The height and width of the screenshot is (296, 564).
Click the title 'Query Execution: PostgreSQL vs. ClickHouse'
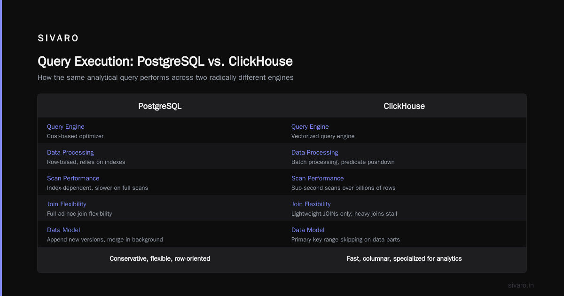tap(165, 62)
